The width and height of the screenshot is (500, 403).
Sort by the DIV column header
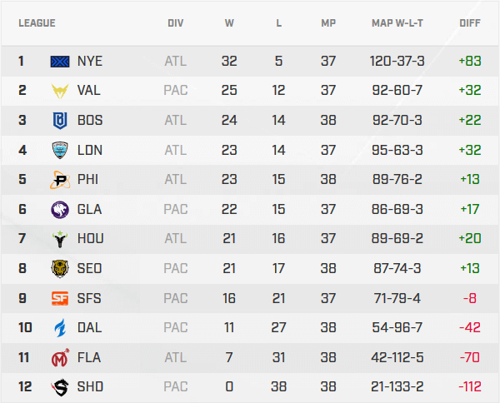point(176,22)
